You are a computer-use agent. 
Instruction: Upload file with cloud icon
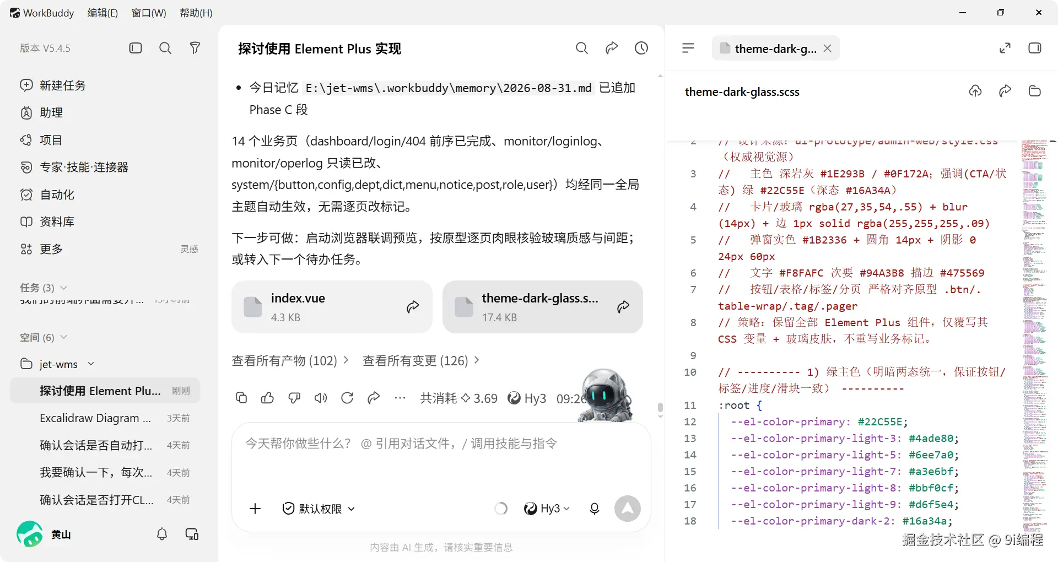975,91
